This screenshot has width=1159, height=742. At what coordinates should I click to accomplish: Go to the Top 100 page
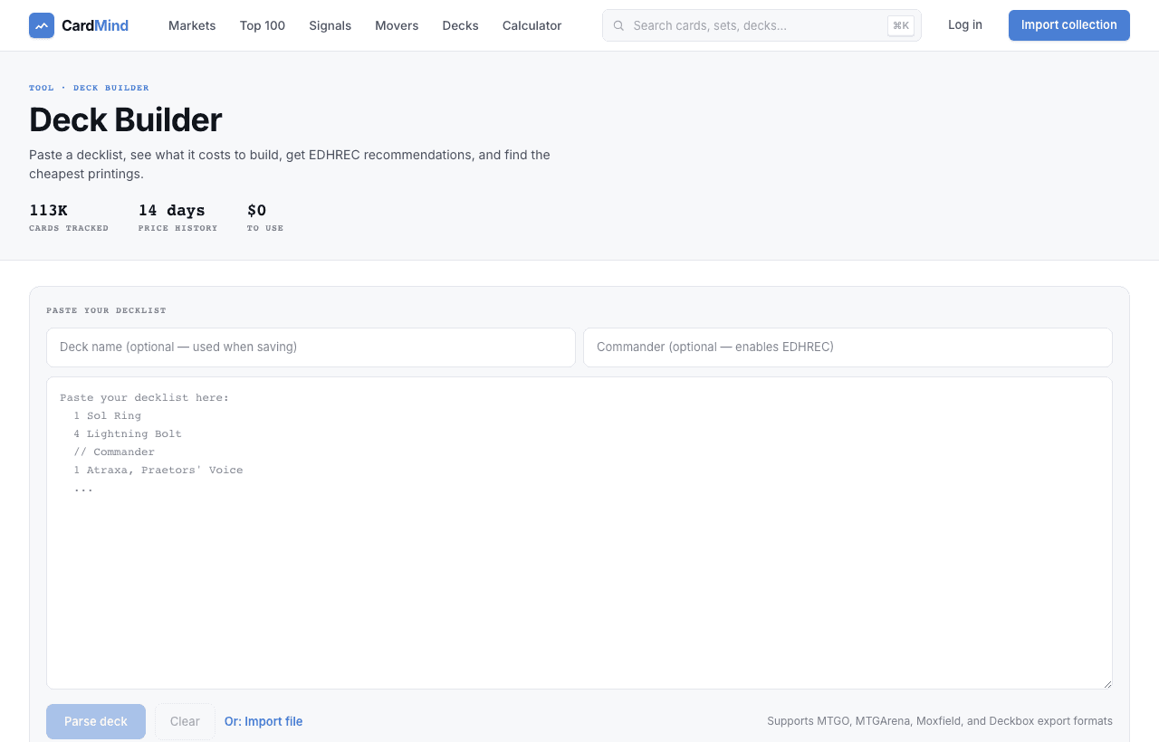(x=263, y=25)
